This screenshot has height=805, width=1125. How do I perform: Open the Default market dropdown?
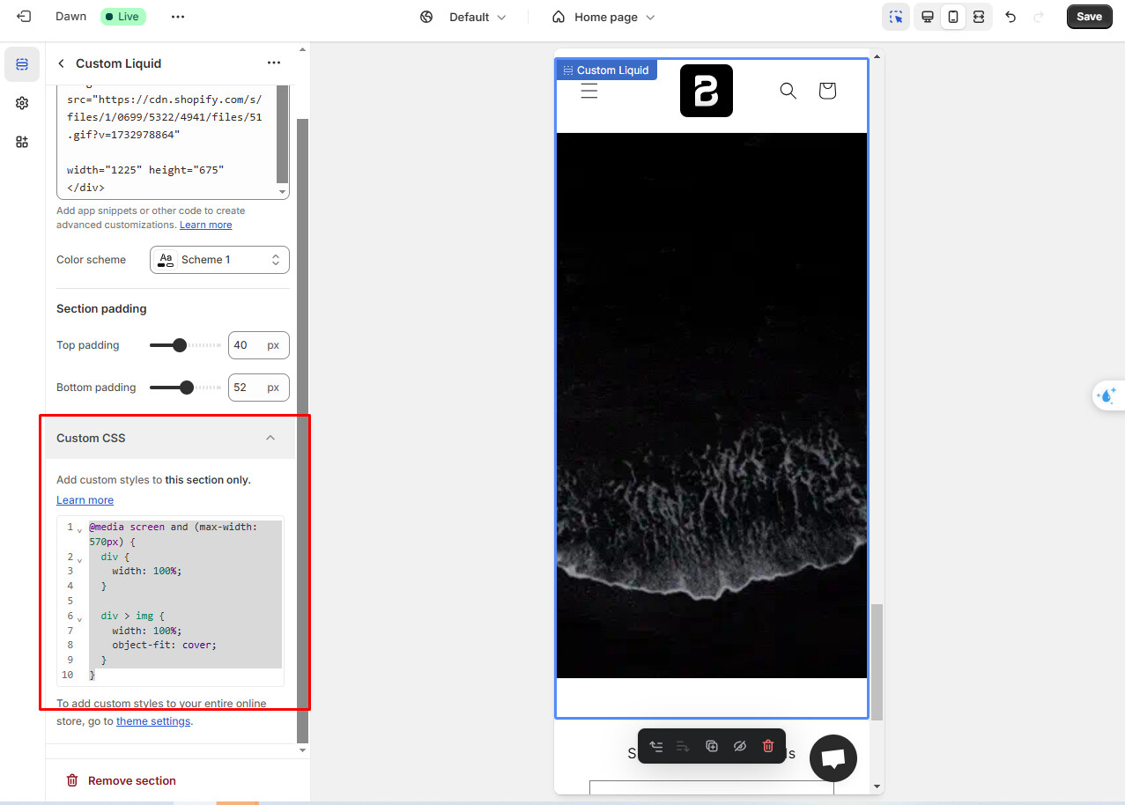tap(477, 17)
